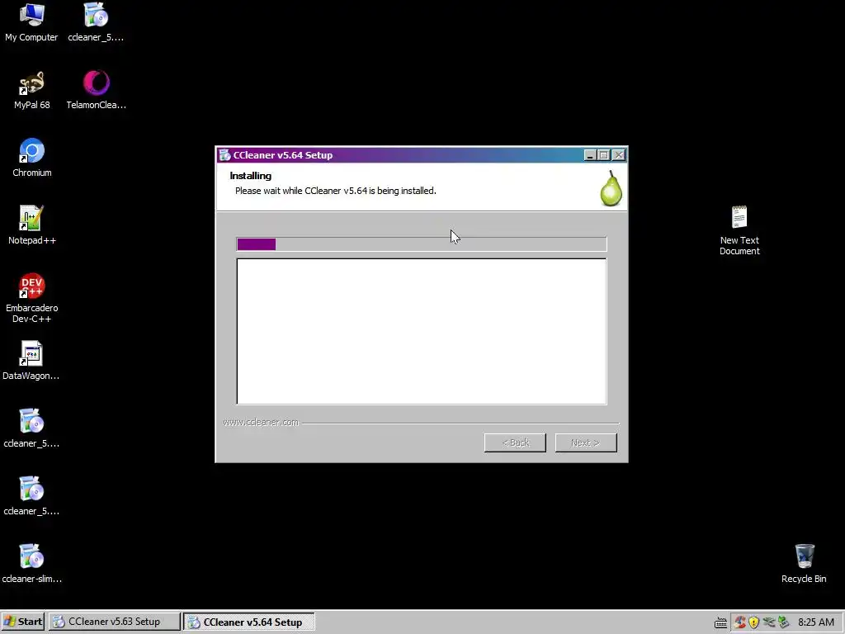The height and width of the screenshot is (634, 845).
Task: Minimize the CCleaner v5.64 Setup window
Action: point(590,155)
